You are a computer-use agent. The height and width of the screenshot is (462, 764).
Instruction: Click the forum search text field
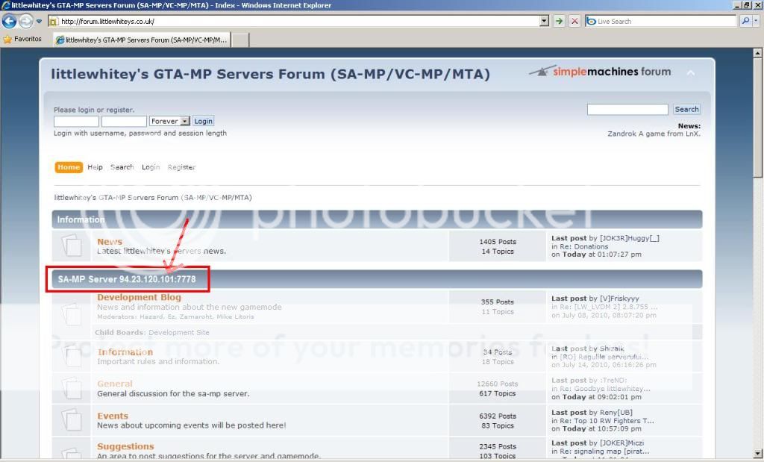click(x=627, y=110)
